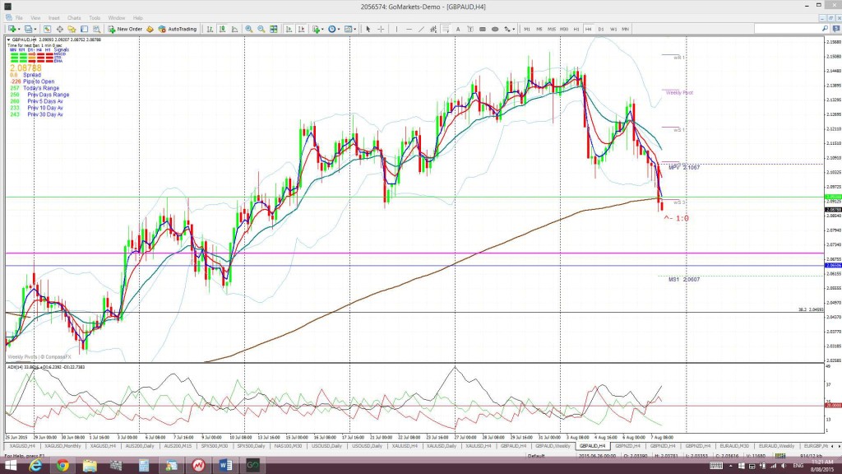Switch chart to line chart mode
The image size is (842, 474).
[x=234, y=29]
